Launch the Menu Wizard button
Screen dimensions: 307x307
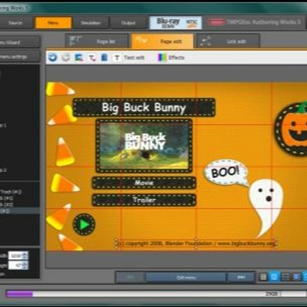(x=20, y=42)
